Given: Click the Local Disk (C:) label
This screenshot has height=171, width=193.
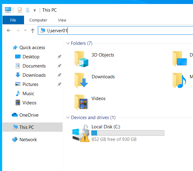Looking at the screenshot, I should [x=106, y=127].
